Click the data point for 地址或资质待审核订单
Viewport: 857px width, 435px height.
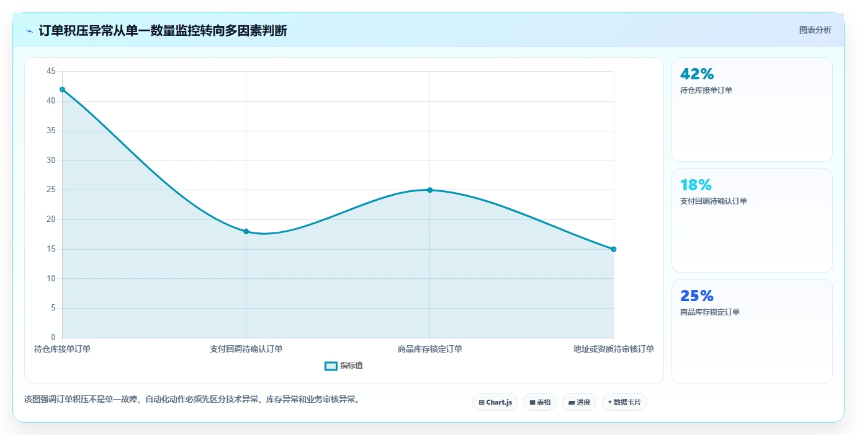coord(614,249)
